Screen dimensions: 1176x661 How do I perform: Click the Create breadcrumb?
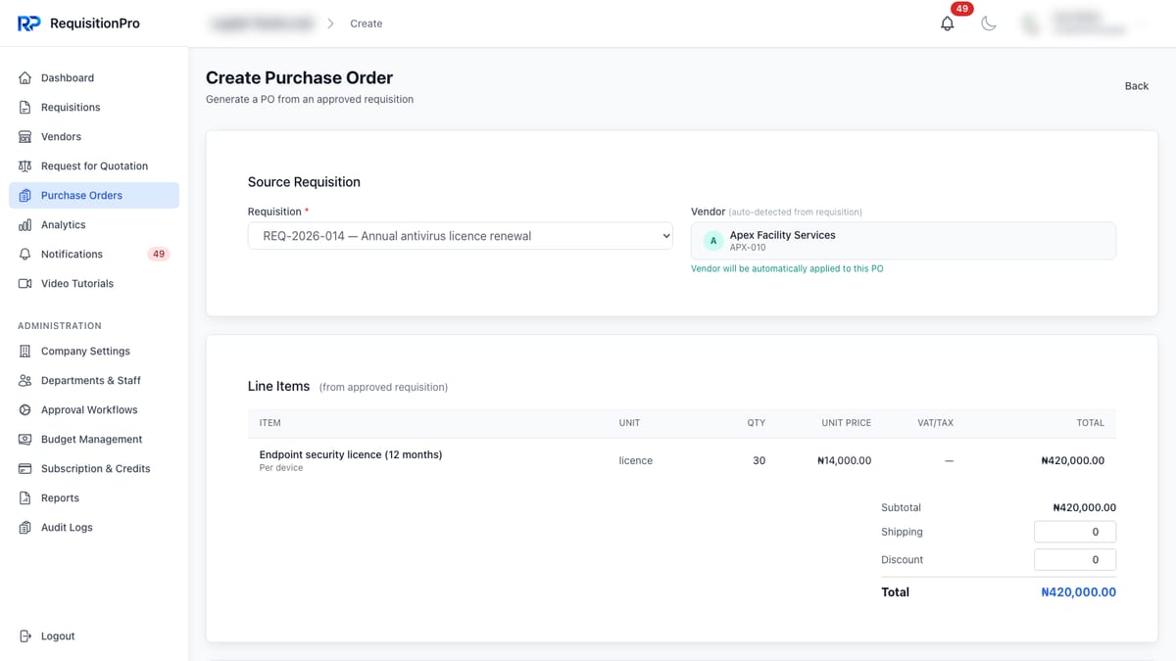(x=367, y=24)
